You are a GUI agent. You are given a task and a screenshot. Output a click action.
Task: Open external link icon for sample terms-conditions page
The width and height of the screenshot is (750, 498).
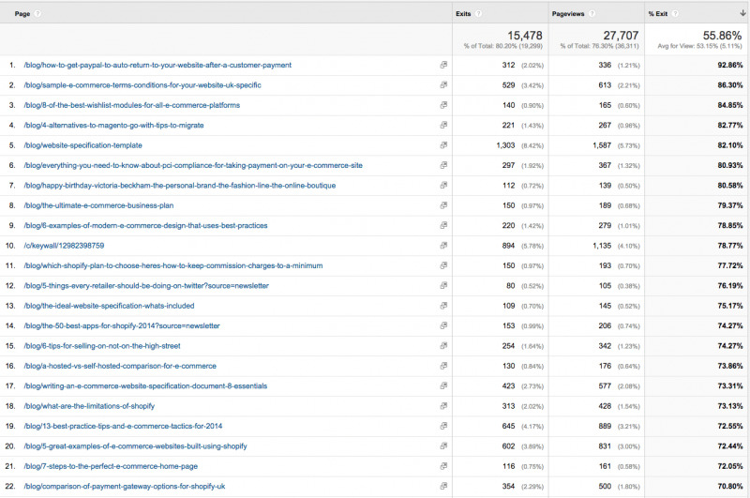click(443, 84)
